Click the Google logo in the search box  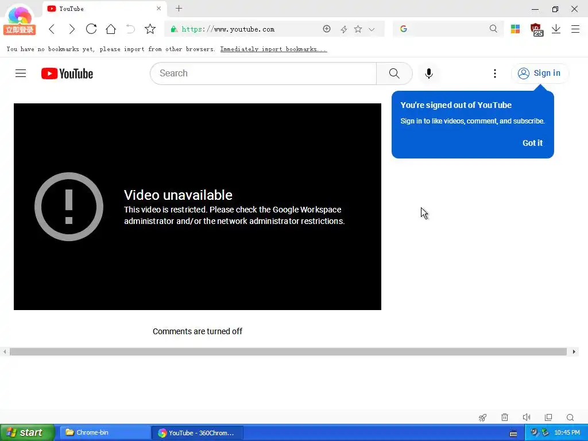click(x=404, y=29)
